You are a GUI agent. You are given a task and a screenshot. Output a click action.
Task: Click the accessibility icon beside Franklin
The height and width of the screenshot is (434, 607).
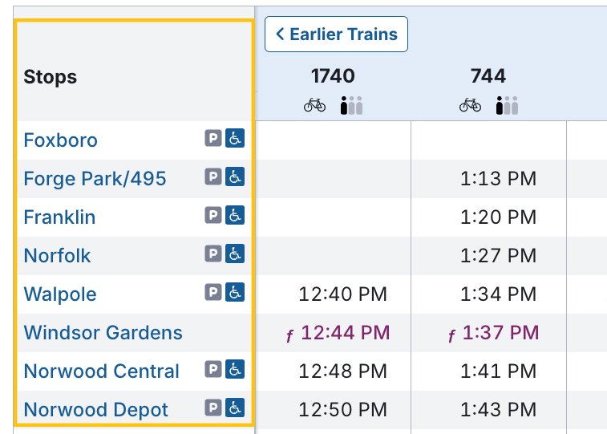tap(234, 215)
